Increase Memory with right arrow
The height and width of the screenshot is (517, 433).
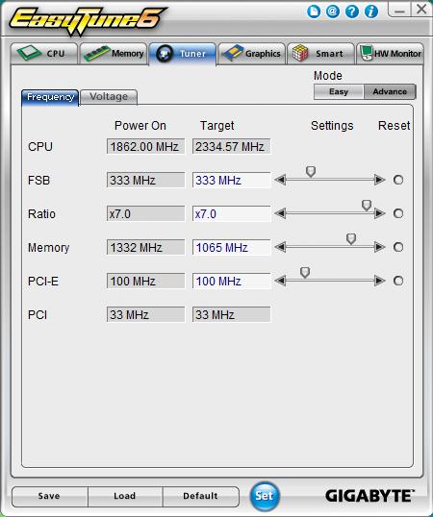coord(380,247)
